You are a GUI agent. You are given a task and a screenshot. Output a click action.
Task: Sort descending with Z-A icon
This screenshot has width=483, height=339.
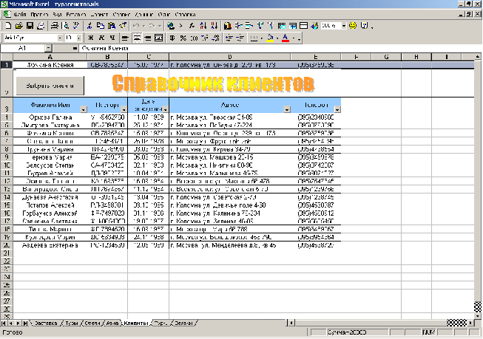[x=214, y=26]
